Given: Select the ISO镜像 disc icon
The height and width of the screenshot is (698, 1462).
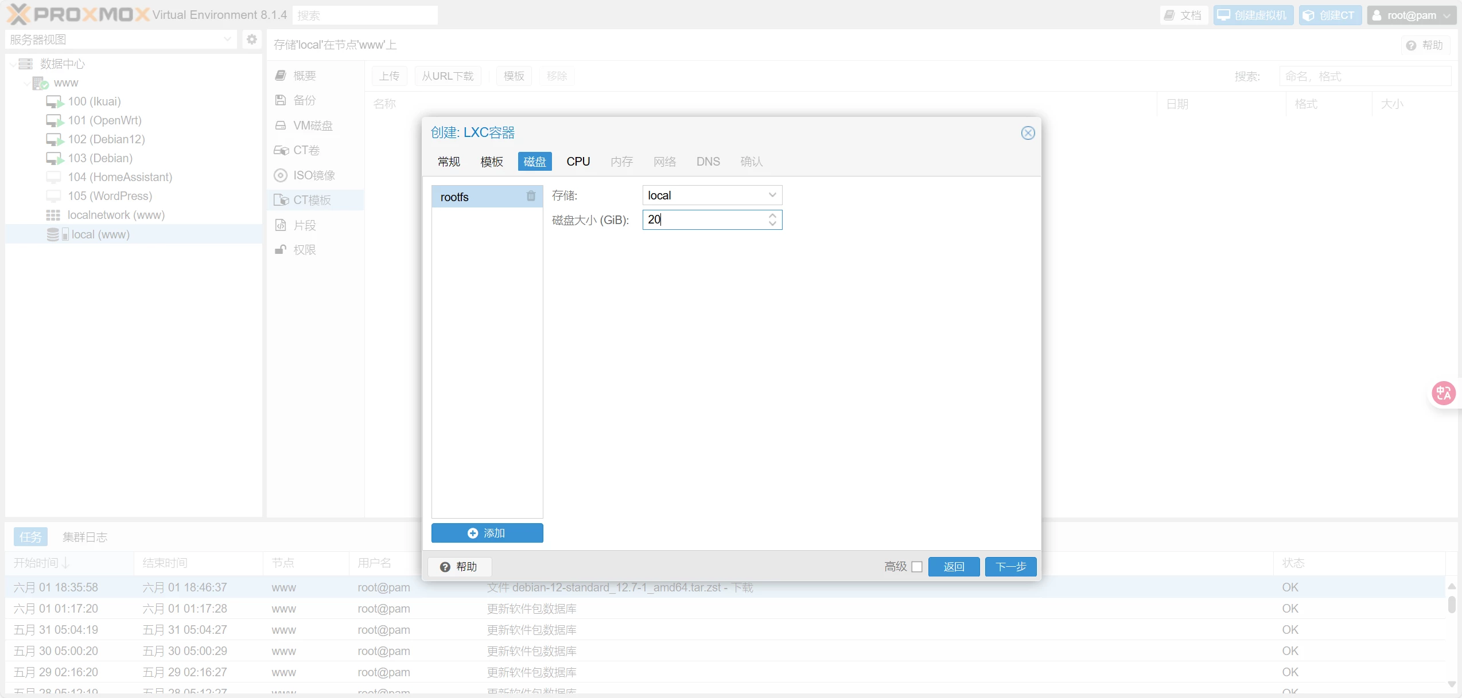Looking at the screenshot, I should pyautogui.click(x=281, y=175).
